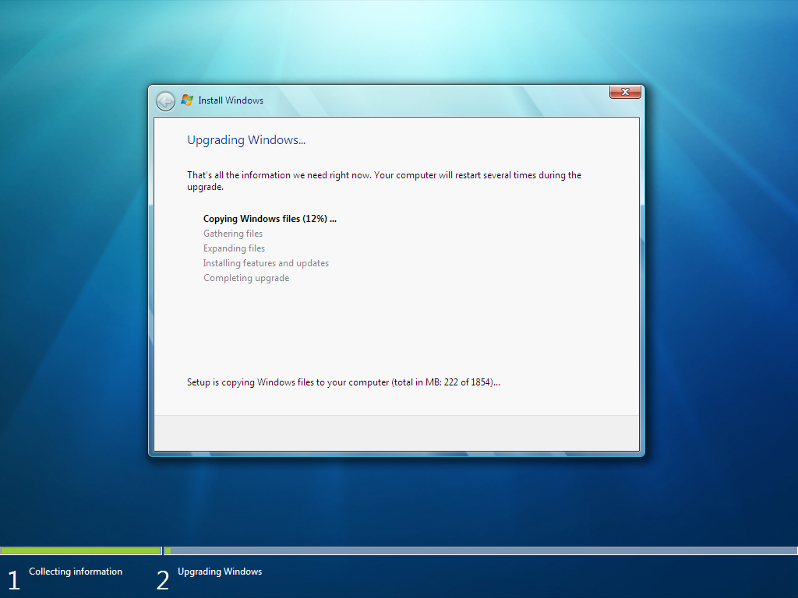Image resolution: width=798 pixels, height=598 pixels.
Task: Click the Upgrading Windows... heading
Action: tap(246, 140)
